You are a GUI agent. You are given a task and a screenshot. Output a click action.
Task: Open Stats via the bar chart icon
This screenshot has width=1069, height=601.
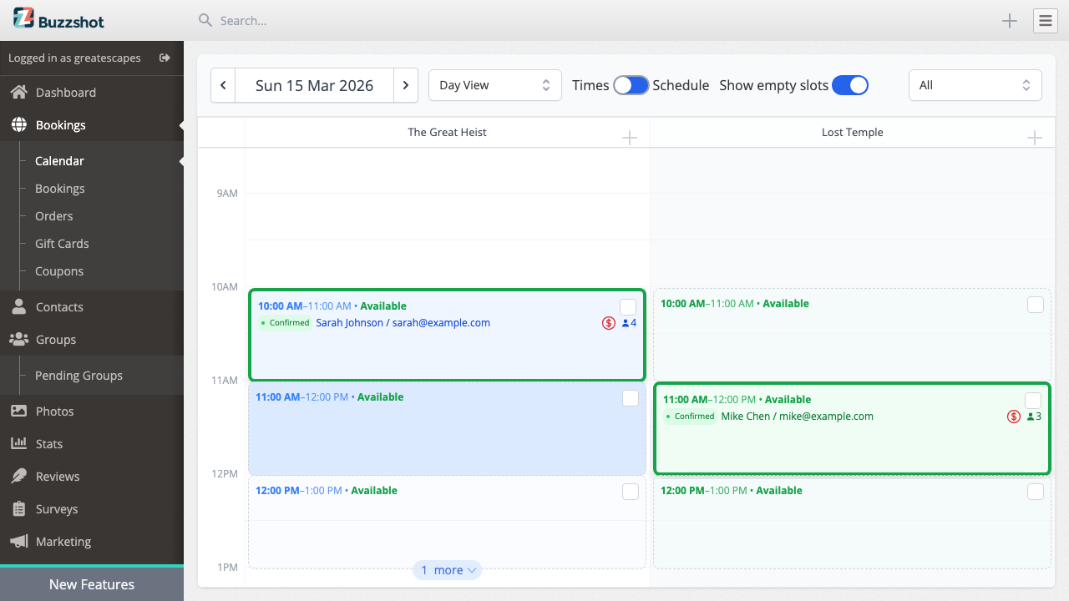[18, 443]
